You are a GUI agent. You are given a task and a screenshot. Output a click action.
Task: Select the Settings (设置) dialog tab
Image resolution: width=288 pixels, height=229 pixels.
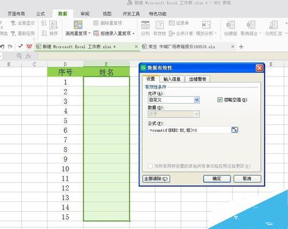point(151,79)
